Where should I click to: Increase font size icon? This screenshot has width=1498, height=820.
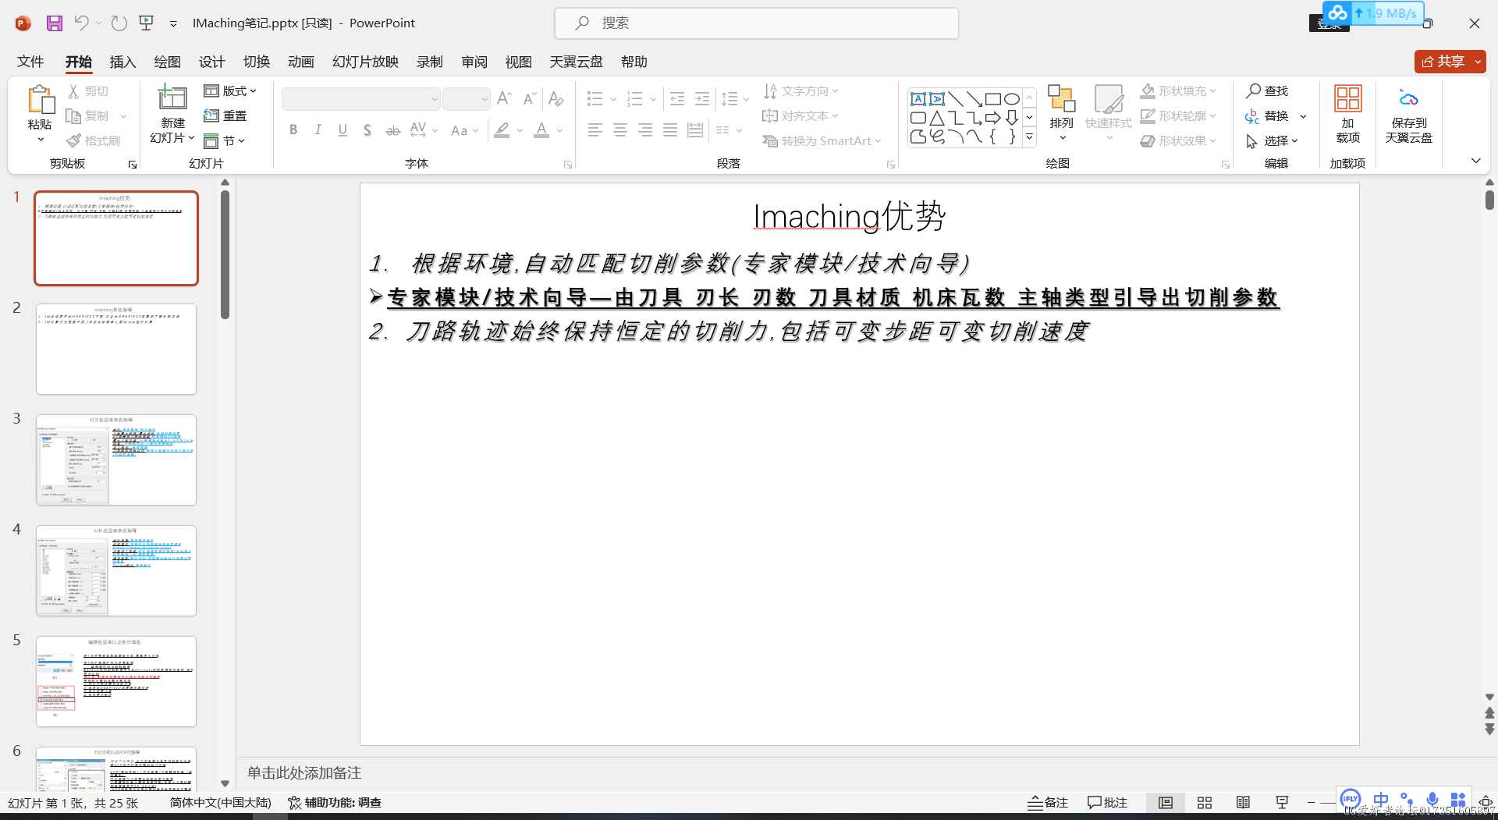(x=504, y=98)
